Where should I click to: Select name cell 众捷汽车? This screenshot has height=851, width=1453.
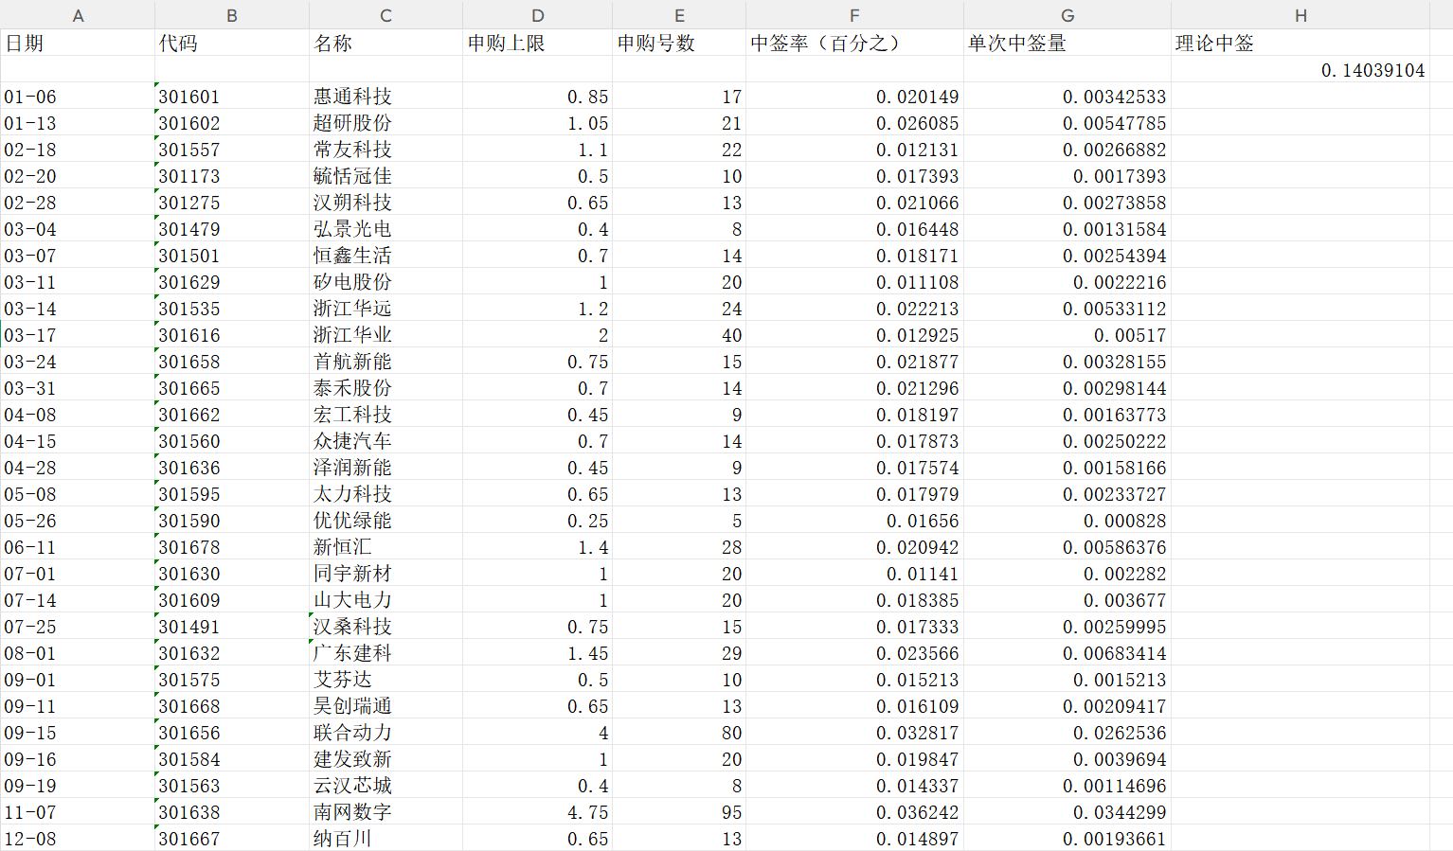(x=386, y=440)
